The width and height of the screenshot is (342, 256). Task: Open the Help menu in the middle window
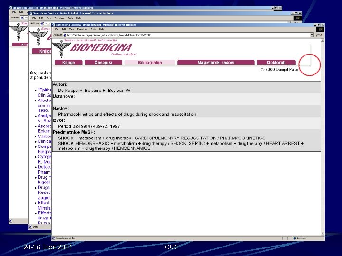click(x=79, y=18)
